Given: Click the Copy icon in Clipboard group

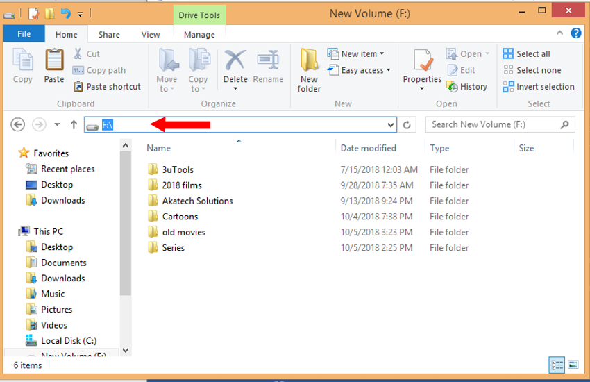Looking at the screenshot, I should (23, 60).
